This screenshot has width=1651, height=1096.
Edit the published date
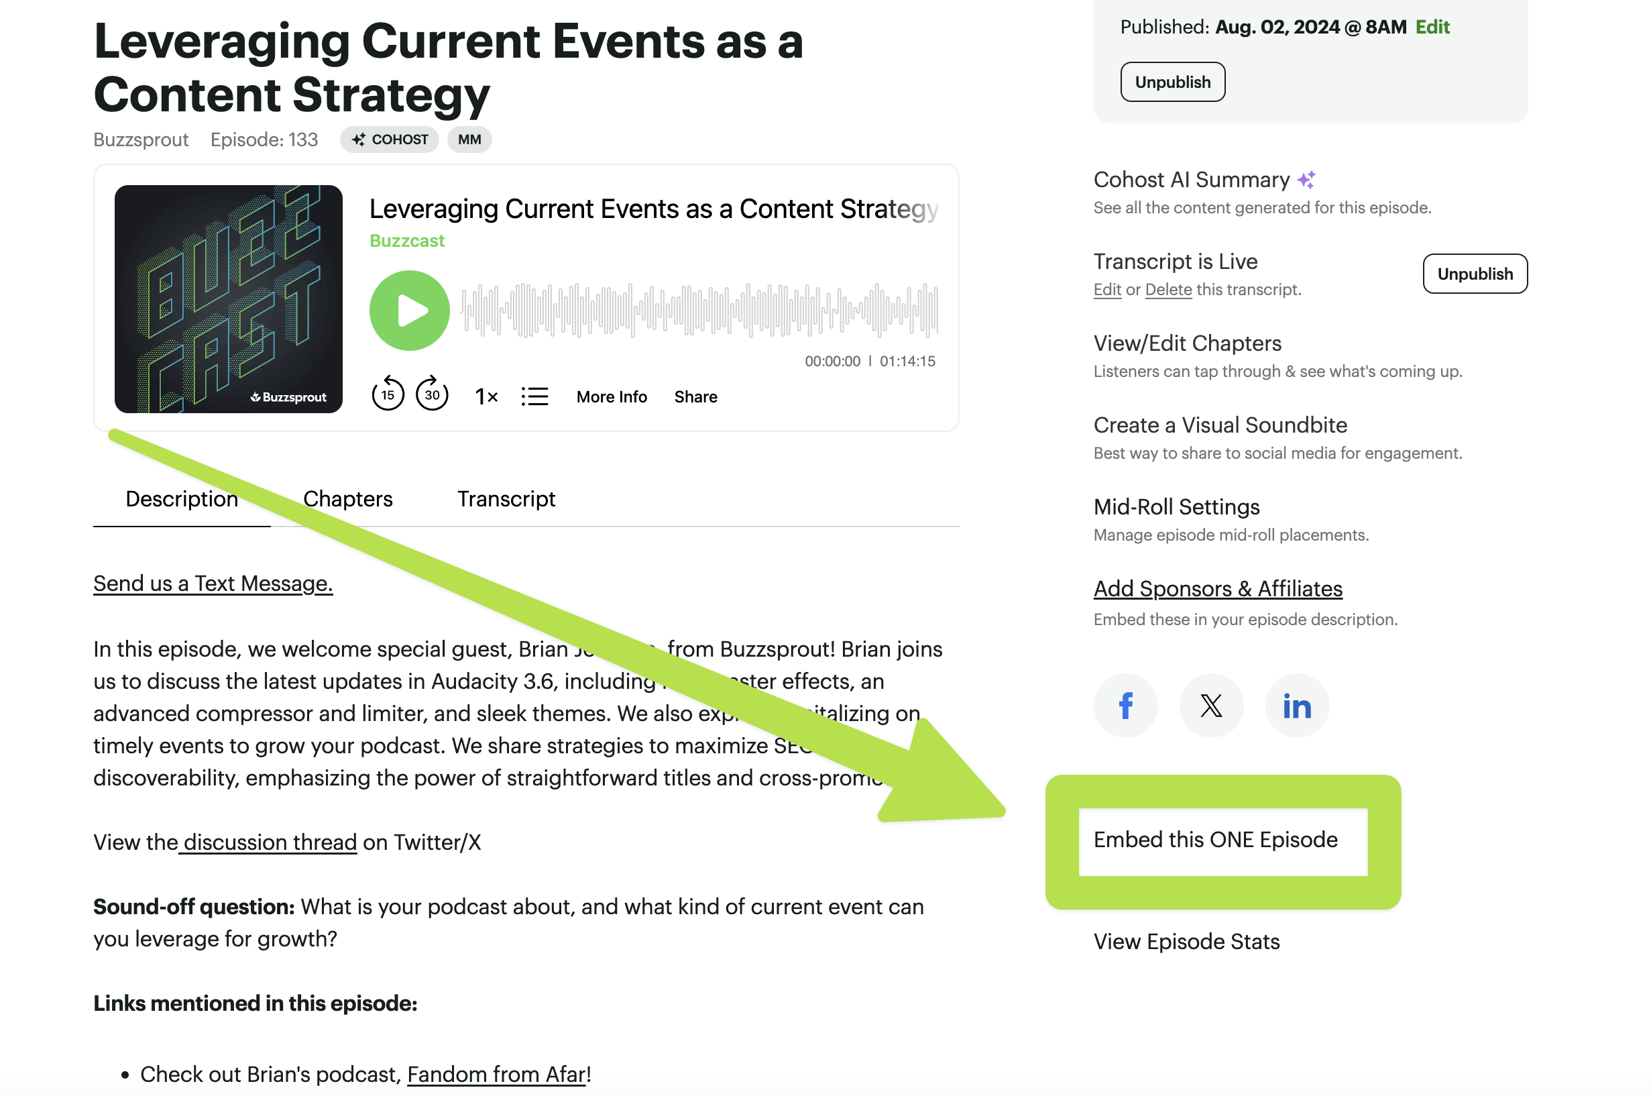coord(1432,28)
